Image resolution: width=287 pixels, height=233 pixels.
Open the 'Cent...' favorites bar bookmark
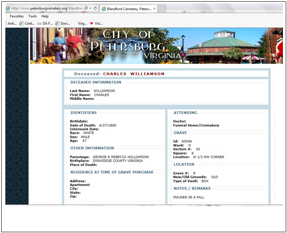[27, 23]
